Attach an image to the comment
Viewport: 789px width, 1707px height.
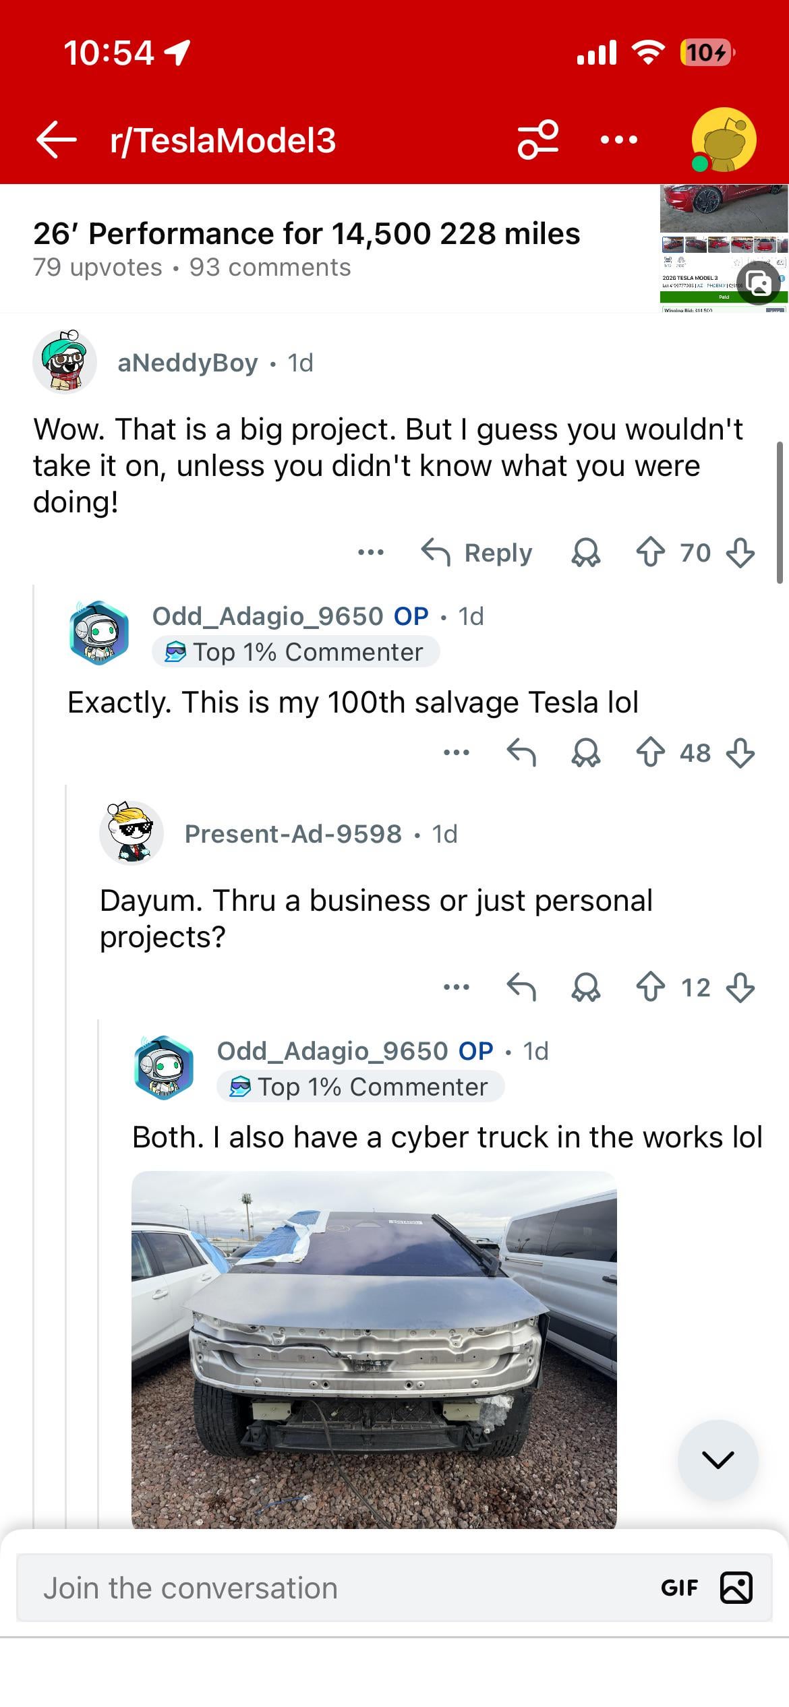tap(736, 1588)
